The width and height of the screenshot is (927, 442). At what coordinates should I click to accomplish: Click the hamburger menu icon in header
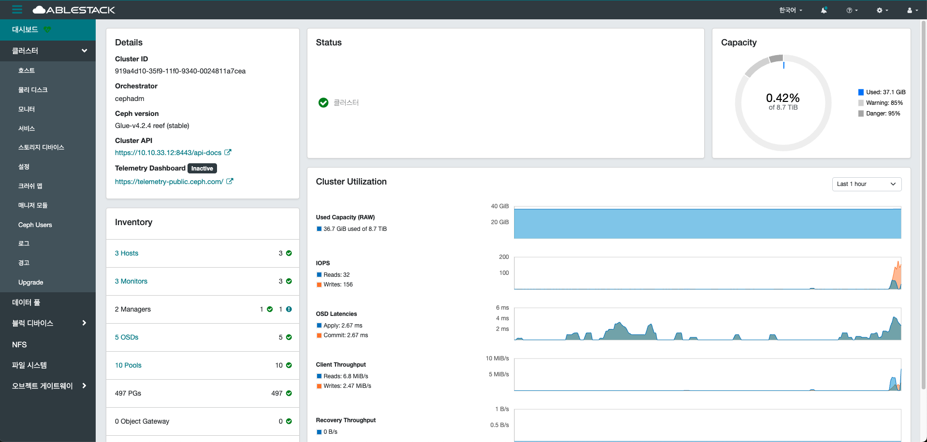tap(17, 10)
